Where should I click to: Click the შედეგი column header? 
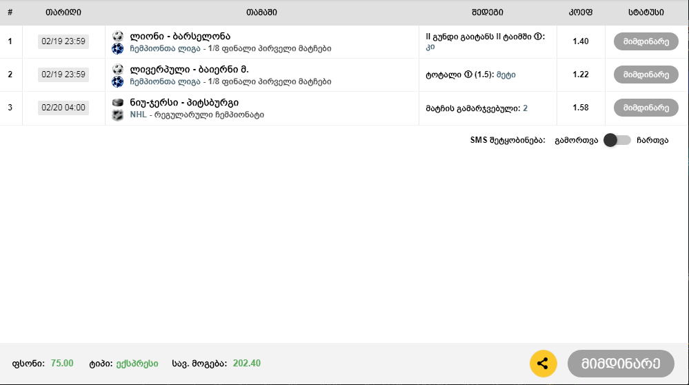tap(488, 12)
